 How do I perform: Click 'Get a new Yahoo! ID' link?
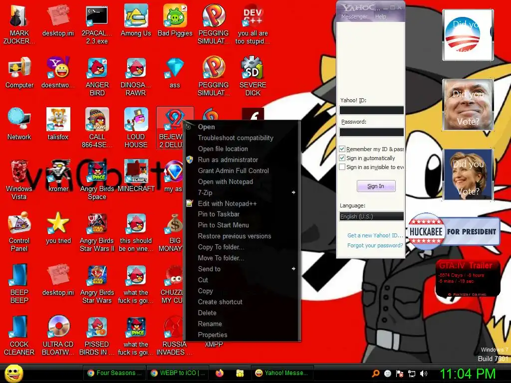(375, 235)
